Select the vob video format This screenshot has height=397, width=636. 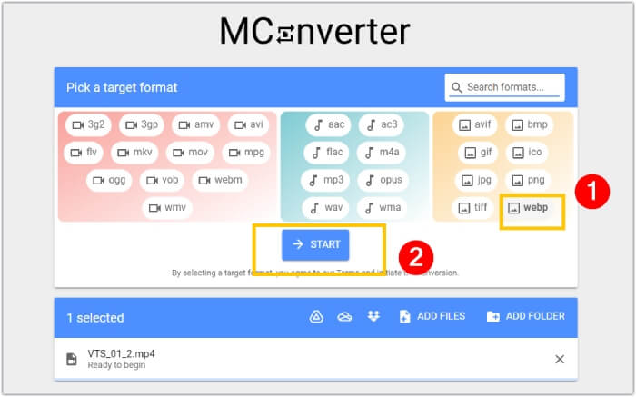162,180
